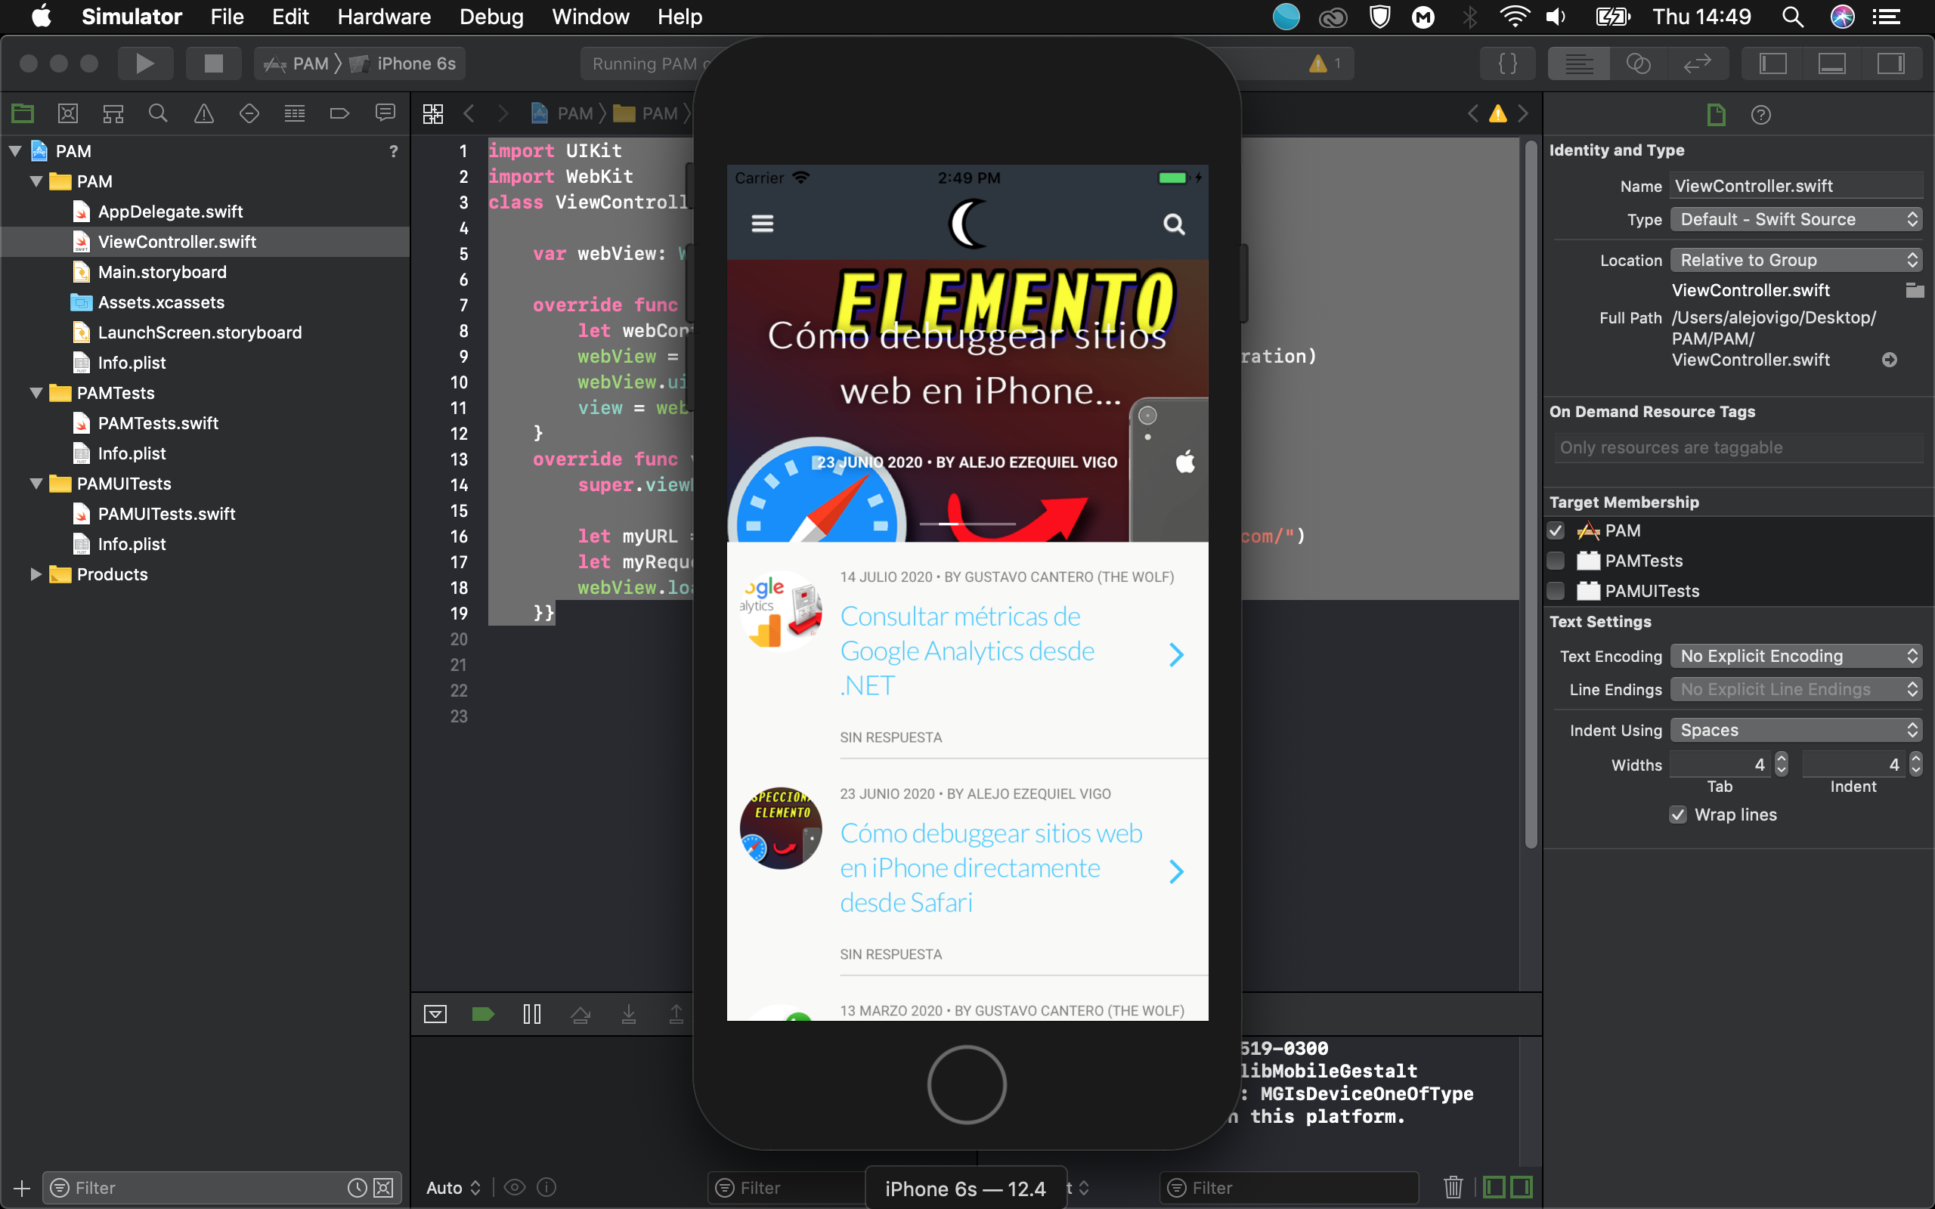Image resolution: width=1935 pixels, height=1209 pixels.
Task: Expand the Products group
Action: (x=36, y=574)
